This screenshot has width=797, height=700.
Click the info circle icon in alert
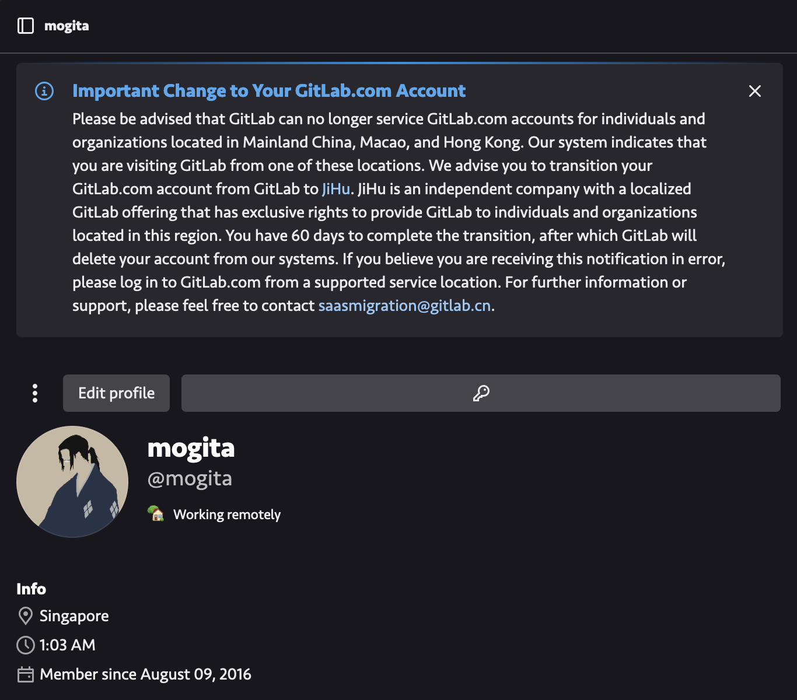pos(44,91)
